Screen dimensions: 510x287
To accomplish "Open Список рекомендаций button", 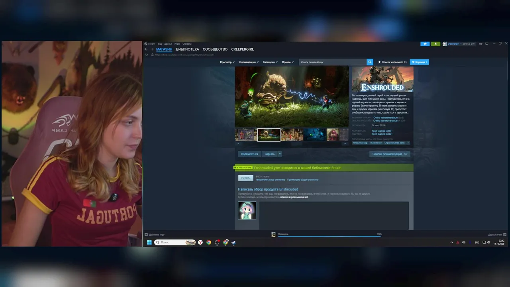I will [390, 154].
